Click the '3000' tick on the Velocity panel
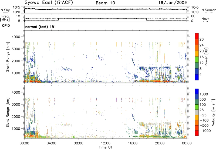Viewport: 216px width, 149px height. click(x=16, y=104)
